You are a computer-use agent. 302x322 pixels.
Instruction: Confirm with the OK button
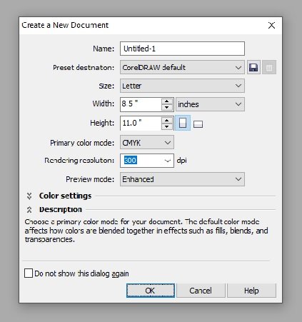[x=151, y=291]
